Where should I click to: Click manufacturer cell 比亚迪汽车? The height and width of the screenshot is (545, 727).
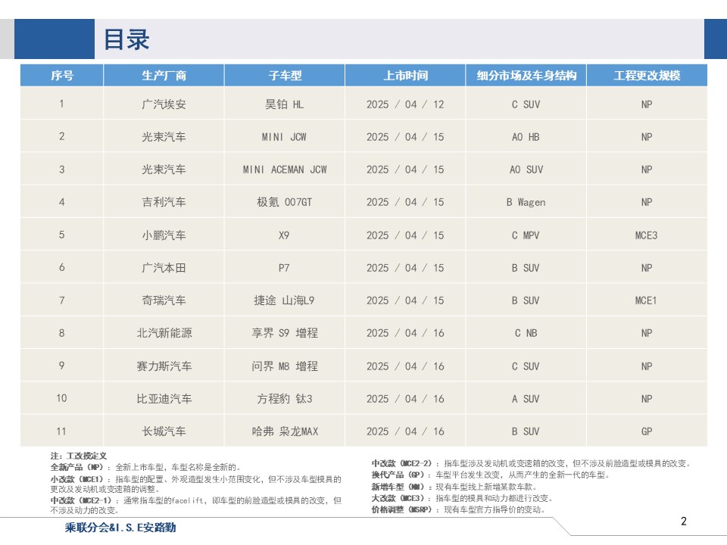(164, 399)
